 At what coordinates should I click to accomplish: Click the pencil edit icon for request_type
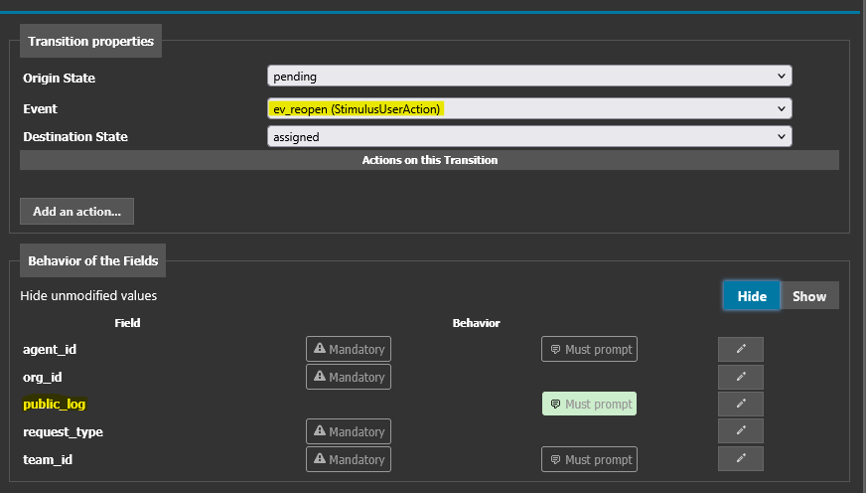click(740, 431)
